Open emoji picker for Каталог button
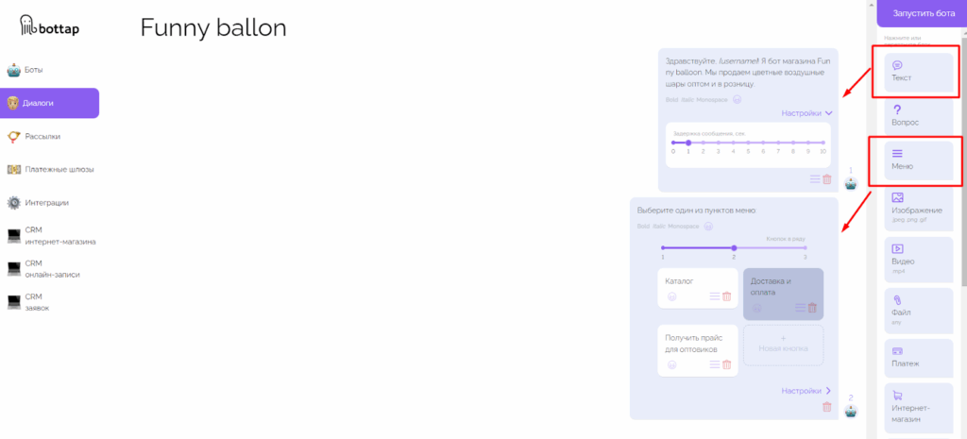The height and width of the screenshot is (439, 967). (x=672, y=296)
